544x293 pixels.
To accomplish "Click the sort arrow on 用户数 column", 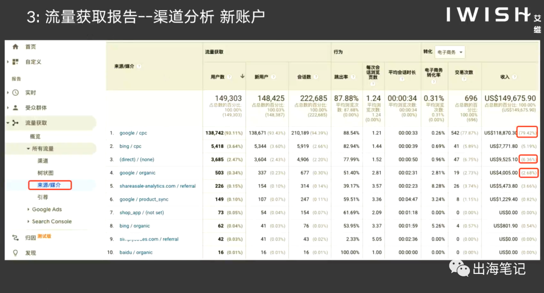I will tap(241, 76).
